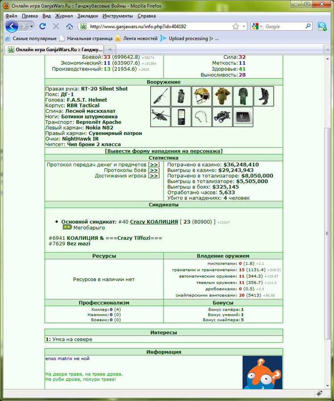Open the Crazy КОАЛИЦИЯ syndicate link
Image resolution: width=334 pixels, height=401 pixels.
click(154, 222)
